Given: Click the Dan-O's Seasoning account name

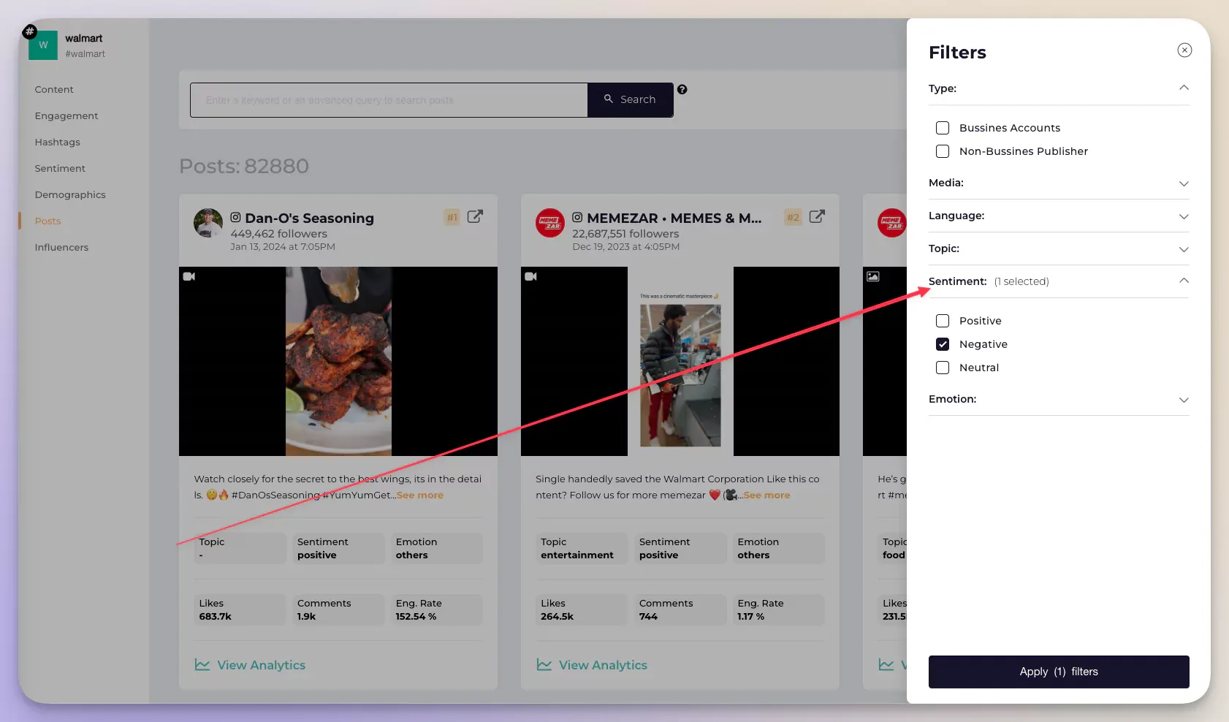Looking at the screenshot, I should (310, 218).
